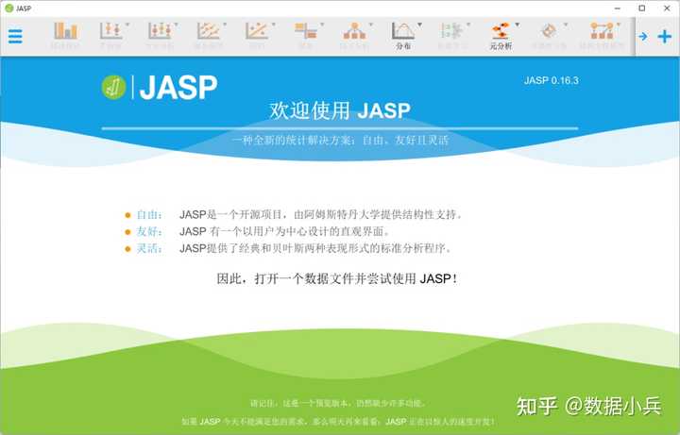
Task: Open the Descriptives bar chart module
Action: point(65,36)
